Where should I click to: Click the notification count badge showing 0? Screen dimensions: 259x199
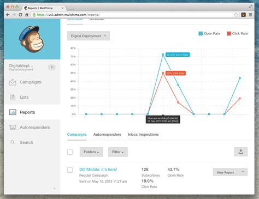[x=51, y=67]
